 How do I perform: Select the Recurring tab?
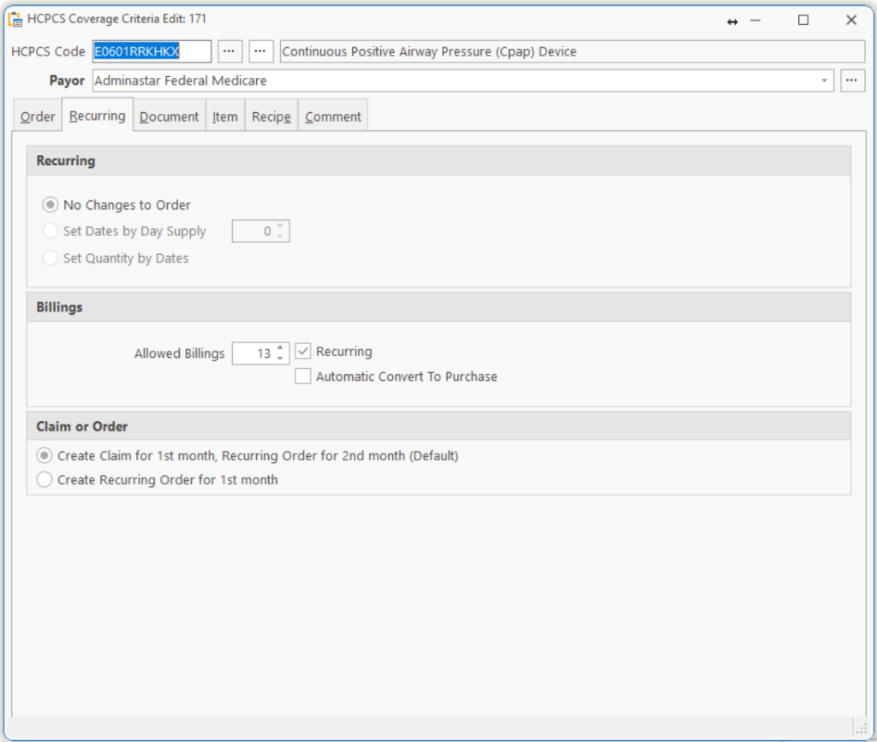pos(98,116)
